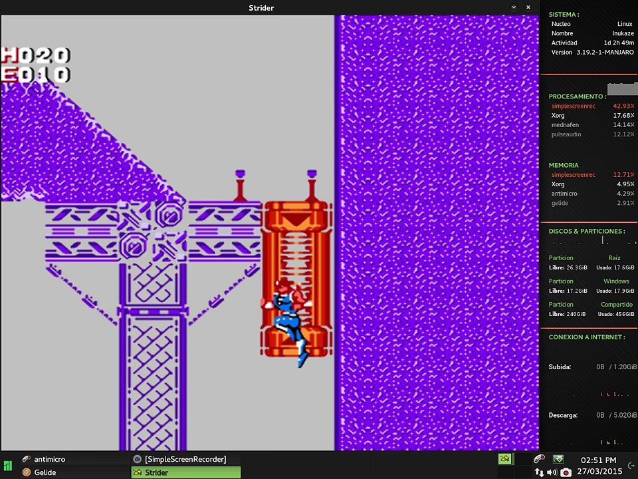638x479 pixels.
Task: Click simplescreenrec 42.93% in Procesamiento list
Action: (592, 106)
